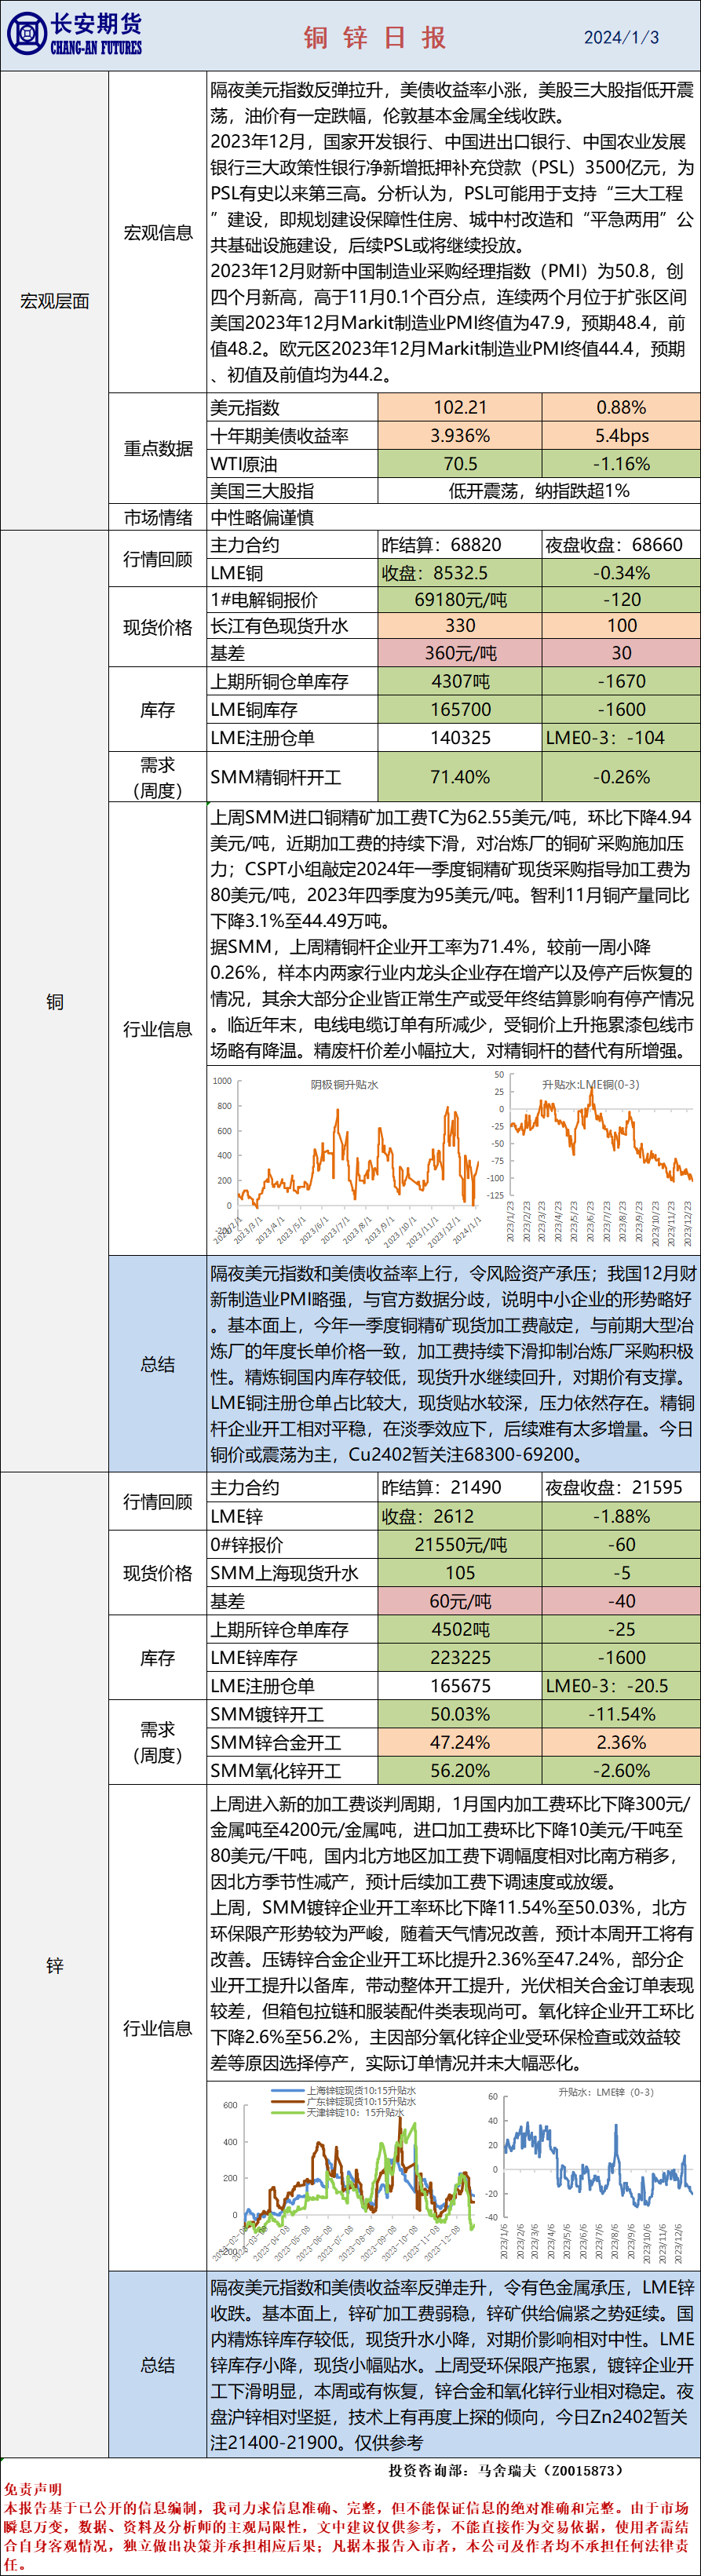Click the SMM上海现货升水 value 105

tap(460, 1573)
